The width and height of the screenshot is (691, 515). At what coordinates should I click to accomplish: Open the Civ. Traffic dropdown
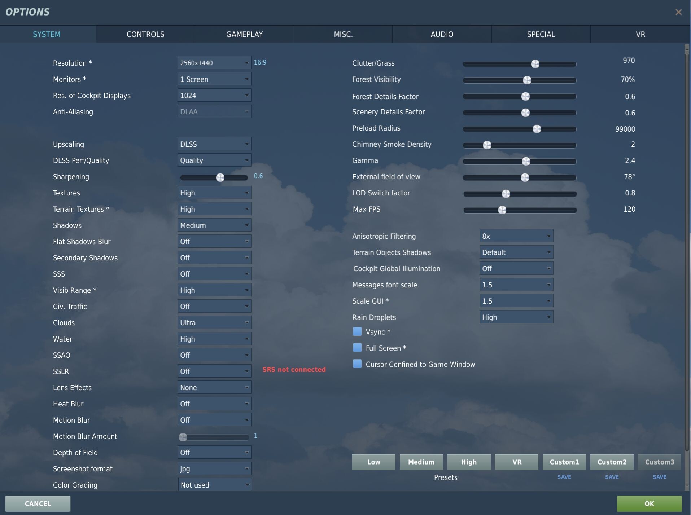point(214,306)
